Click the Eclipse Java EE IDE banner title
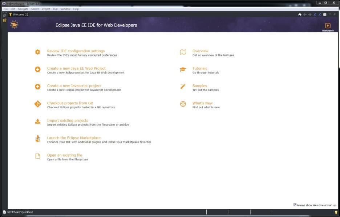This screenshot has width=340, height=217. (x=96, y=25)
